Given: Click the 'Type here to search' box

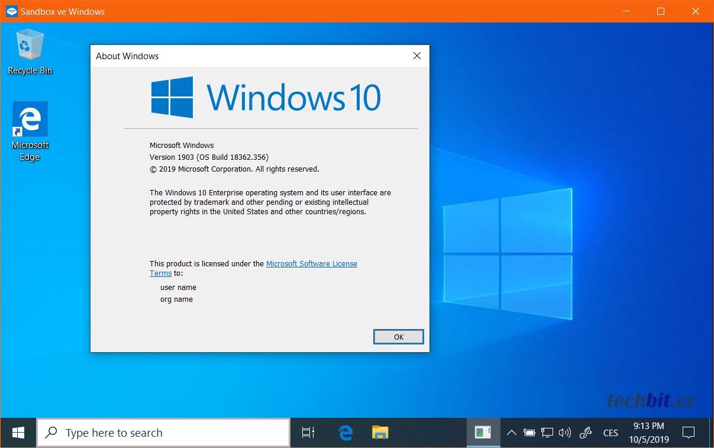Looking at the screenshot, I should click(164, 433).
